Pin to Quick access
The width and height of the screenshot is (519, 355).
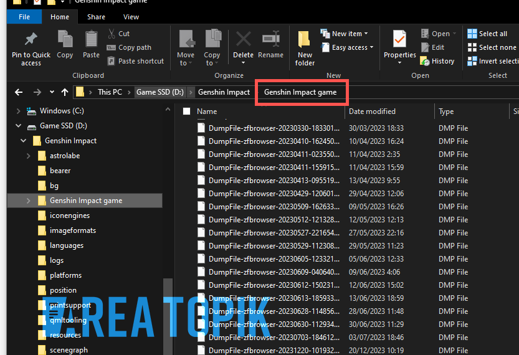(31, 49)
